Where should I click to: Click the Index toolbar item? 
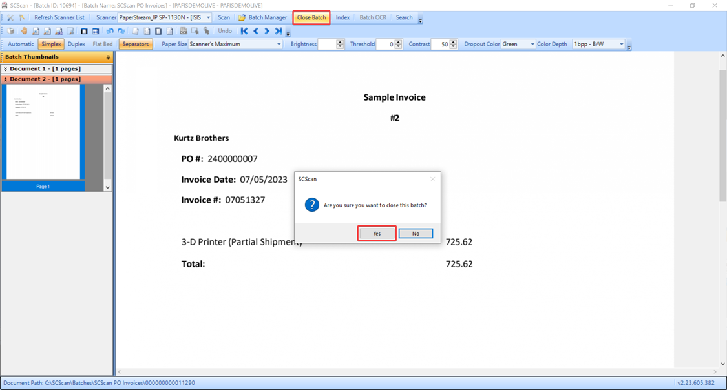(x=342, y=18)
